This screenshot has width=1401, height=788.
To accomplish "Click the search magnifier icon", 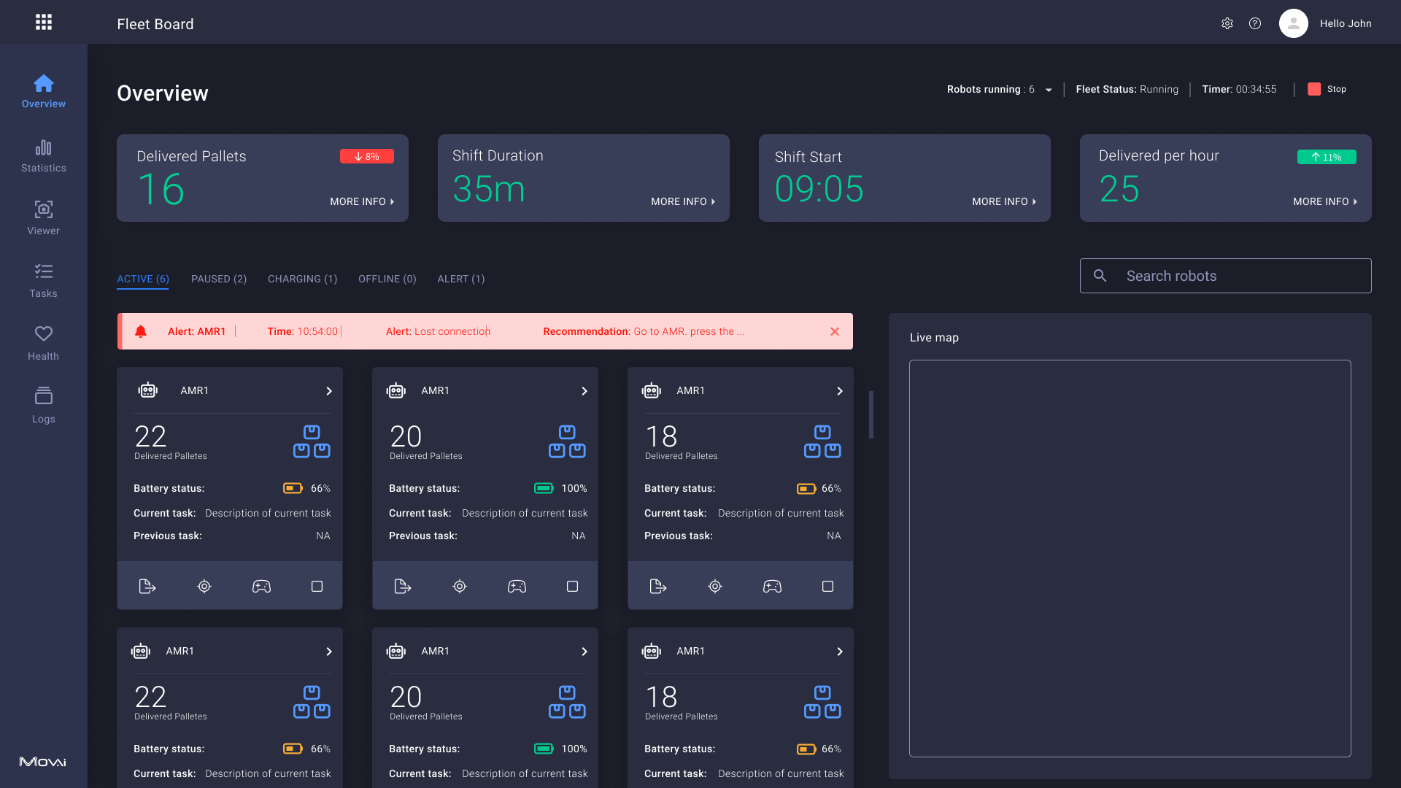I will [x=1100, y=276].
